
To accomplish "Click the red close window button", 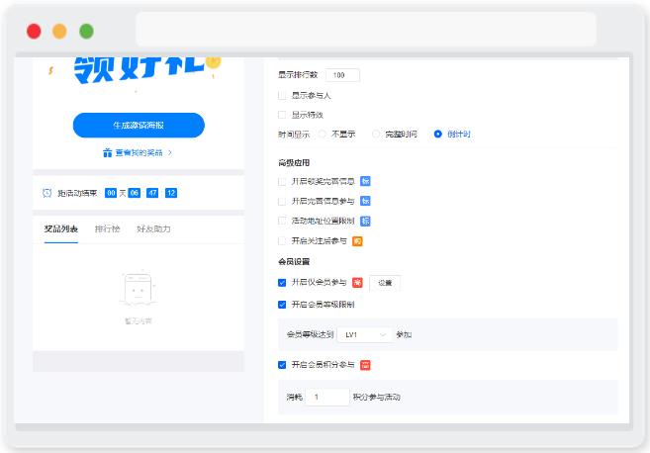I will click(x=34, y=32).
